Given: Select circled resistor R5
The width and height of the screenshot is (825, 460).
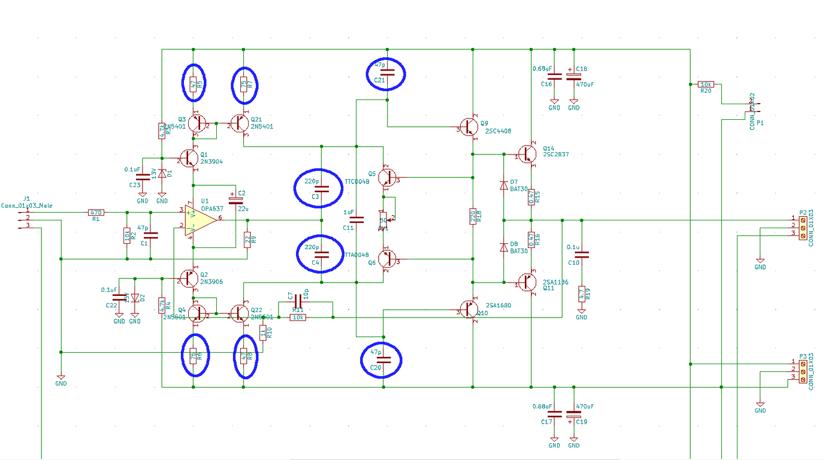Looking at the screenshot, I should point(193,84).
